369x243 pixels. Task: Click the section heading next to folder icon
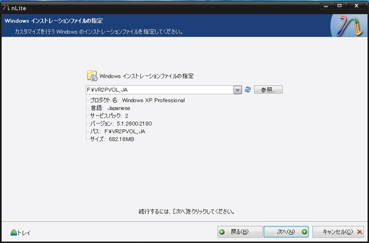(146, 76)
